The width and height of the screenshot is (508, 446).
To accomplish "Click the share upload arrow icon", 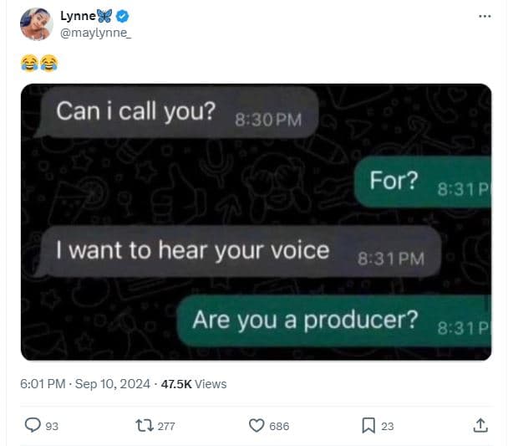I will point(480,425).
